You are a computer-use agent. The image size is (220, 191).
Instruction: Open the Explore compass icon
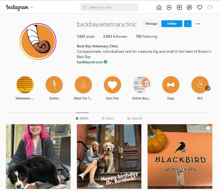(189, 7)
